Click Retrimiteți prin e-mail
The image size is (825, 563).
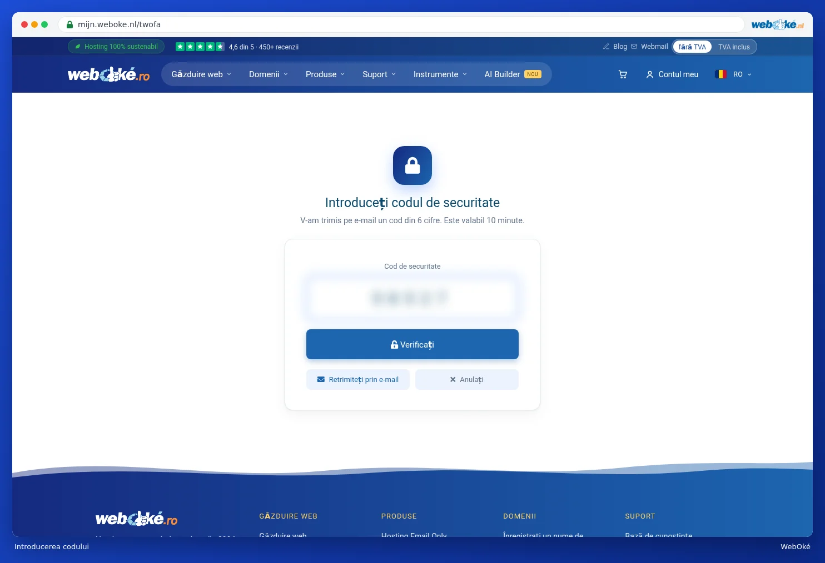[x=358, y=380]
